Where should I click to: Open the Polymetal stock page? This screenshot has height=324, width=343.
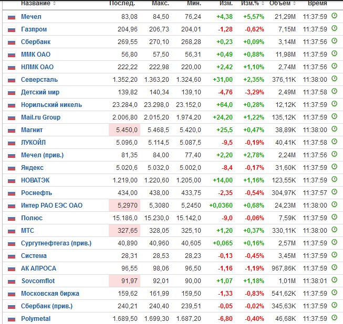point(36,319)
